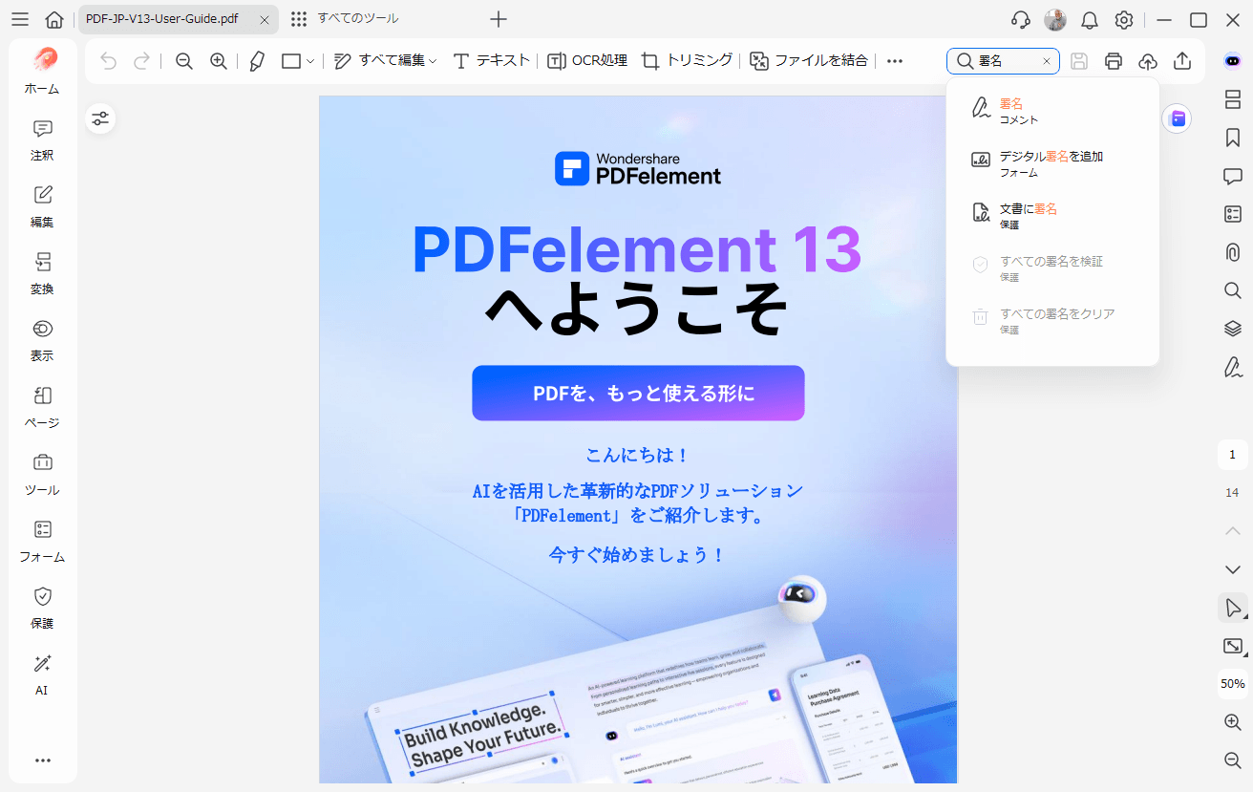The image size is (1253, 792).
Task: Close the PDF-JP-V13-User-Guide.pdf tab
Action: 265,19
